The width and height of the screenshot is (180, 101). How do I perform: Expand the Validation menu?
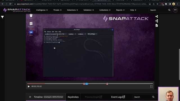pyautogui.click(x=89, y=10)
